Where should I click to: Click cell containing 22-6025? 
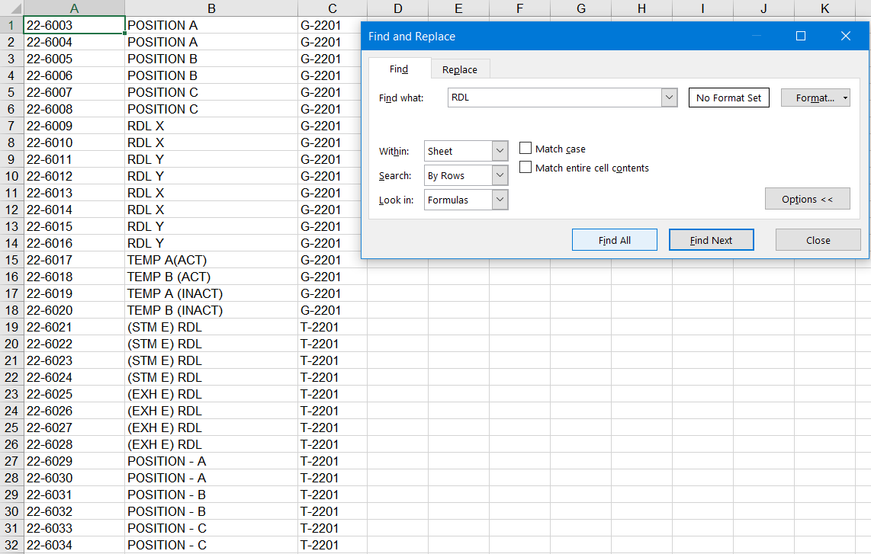(x=75, y=394)
